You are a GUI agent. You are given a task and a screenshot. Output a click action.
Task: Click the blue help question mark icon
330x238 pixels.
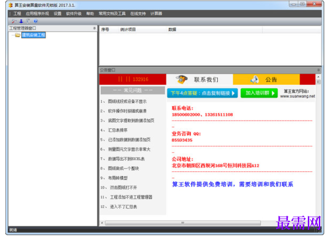click(36, 21)
